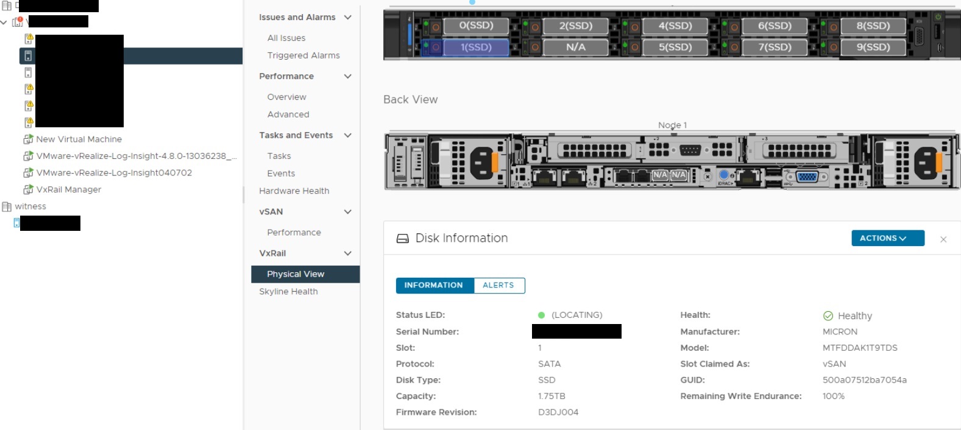Switch to the INFORMATION tab
961x430 pixels.
[x=433, y=285]
